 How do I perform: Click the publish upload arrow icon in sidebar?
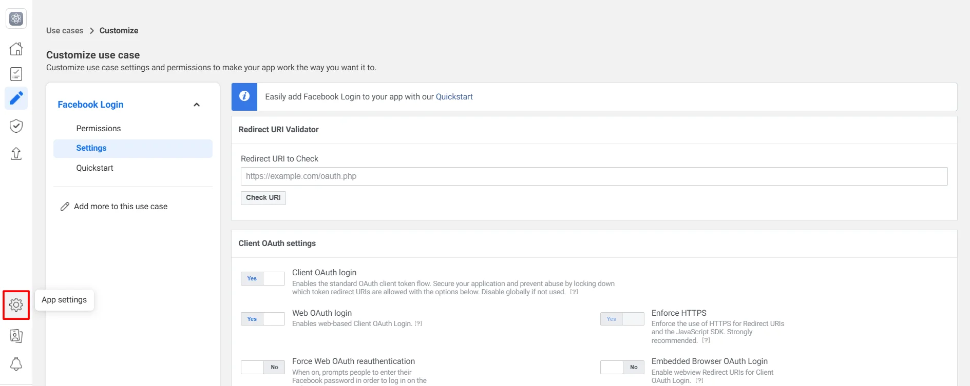pos(16,153)
